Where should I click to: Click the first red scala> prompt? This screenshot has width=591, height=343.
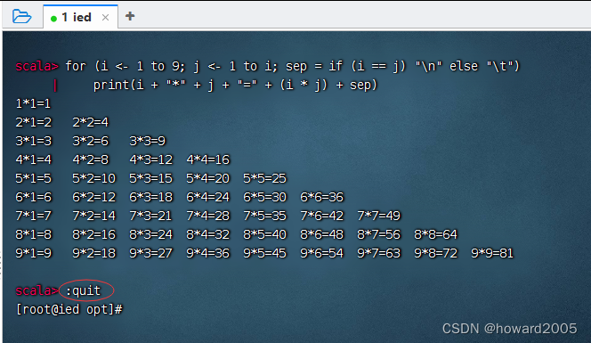37,66
